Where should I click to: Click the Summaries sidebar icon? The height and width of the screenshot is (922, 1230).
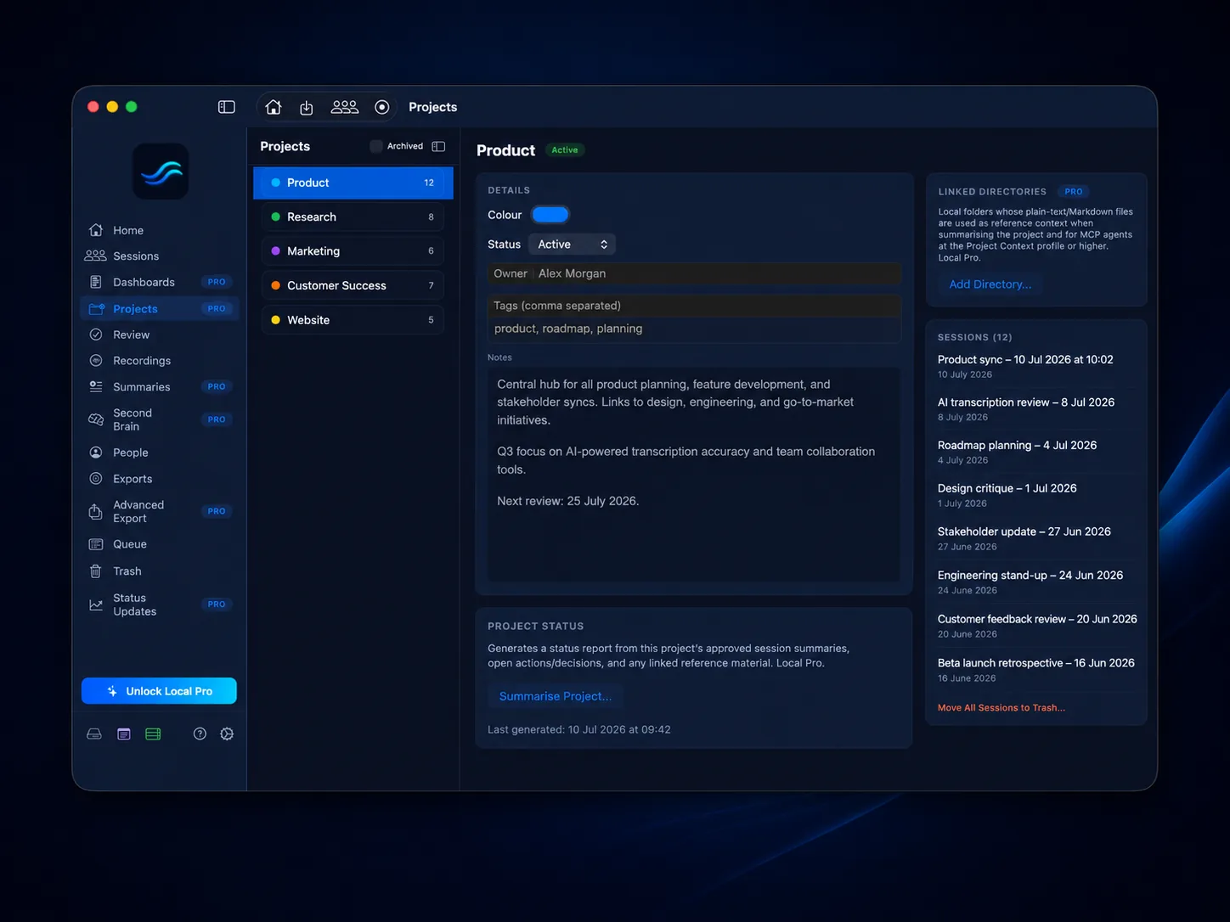pyautogui.click(x=96, y=386)
